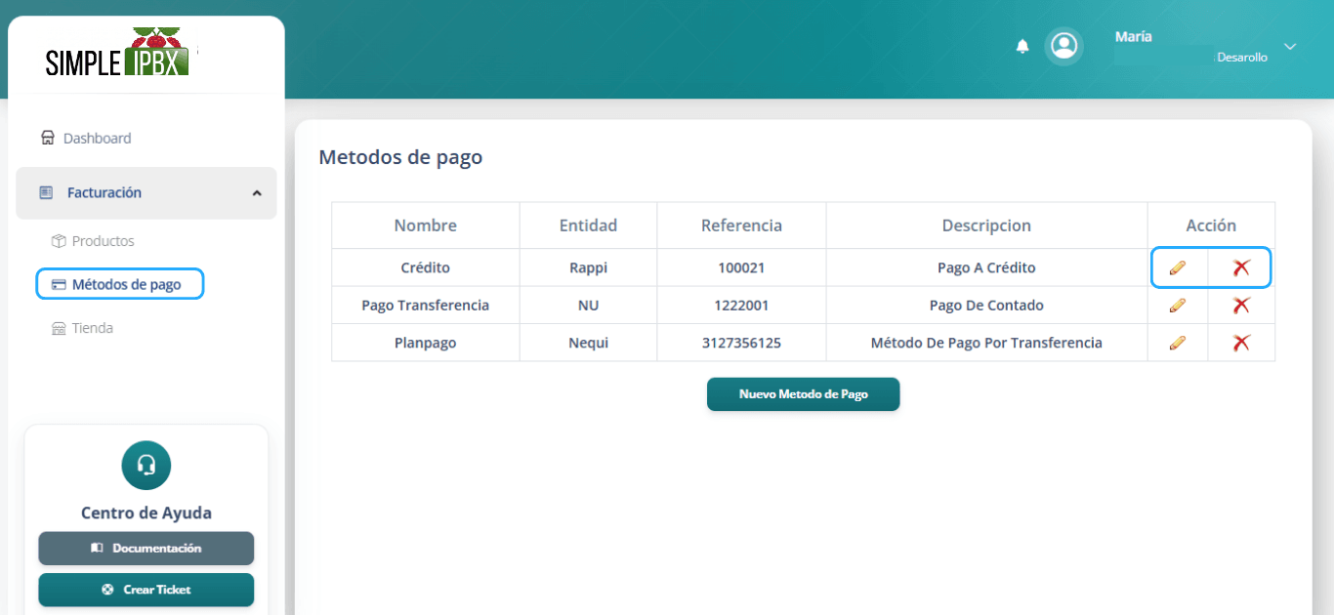Image resolution: width=1334 pixels, height=615 pixels.
Task: Select the Rappi entity cell
Action: point(588,267)
